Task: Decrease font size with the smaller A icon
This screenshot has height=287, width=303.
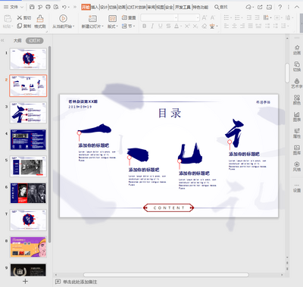Action: point(213,17)
